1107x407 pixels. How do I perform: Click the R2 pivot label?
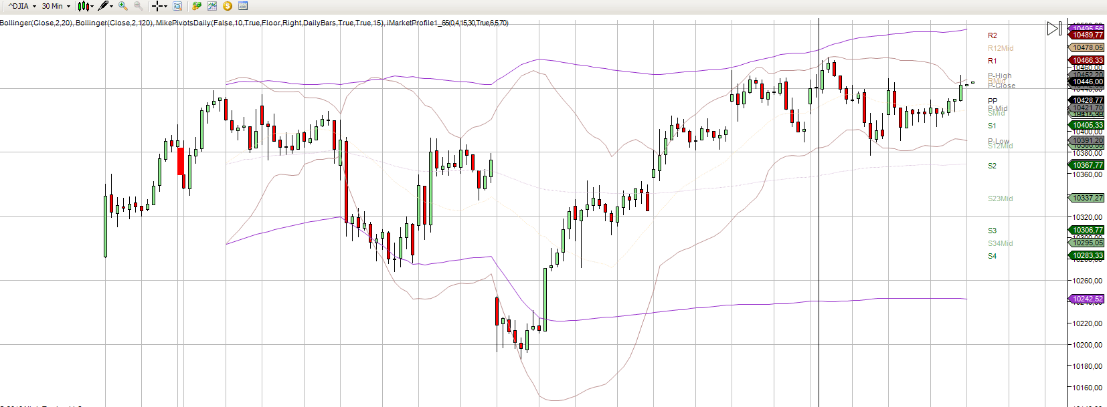click(992, 35)
